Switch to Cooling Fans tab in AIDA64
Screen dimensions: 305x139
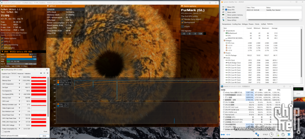click(237, 24)
